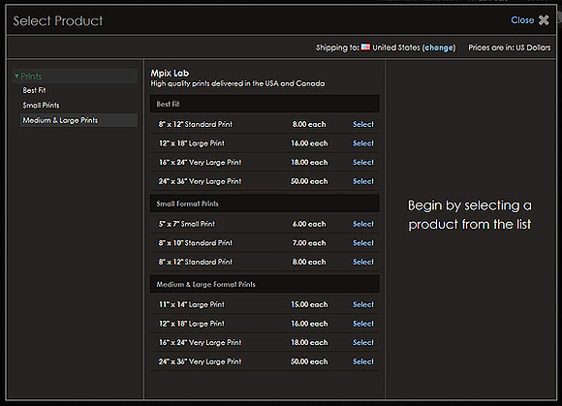Image resolution: width=562 pixels, height=406 pixels.
Task: Select the 8x12 Standard Print under Best Fit
Action: click(363, 124)
